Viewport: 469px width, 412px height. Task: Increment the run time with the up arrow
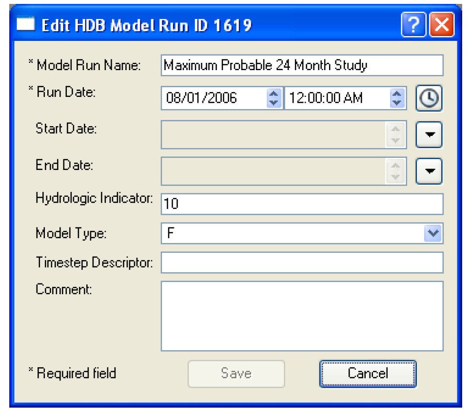click(x=397, y=94)
